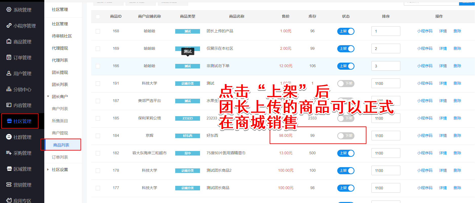Toggle 上架 switch for product 168
The image size is (475, 203).
[x=346, y=31]
